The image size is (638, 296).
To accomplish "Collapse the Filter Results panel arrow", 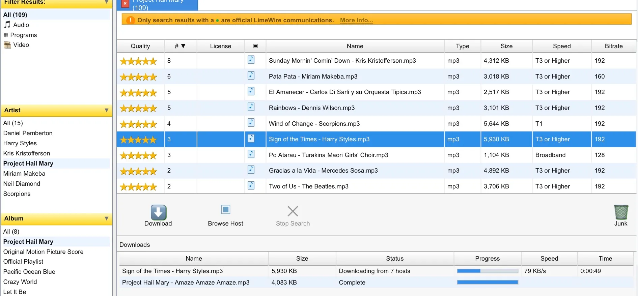I will [x=107, y=2].
